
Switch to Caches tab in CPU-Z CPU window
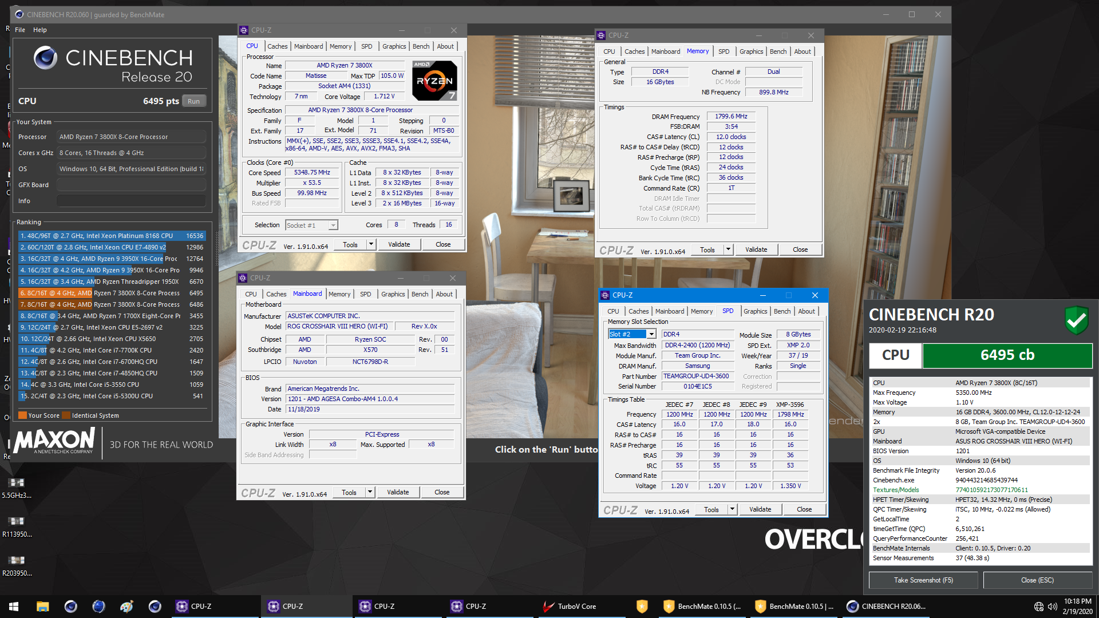coord(278,46)
